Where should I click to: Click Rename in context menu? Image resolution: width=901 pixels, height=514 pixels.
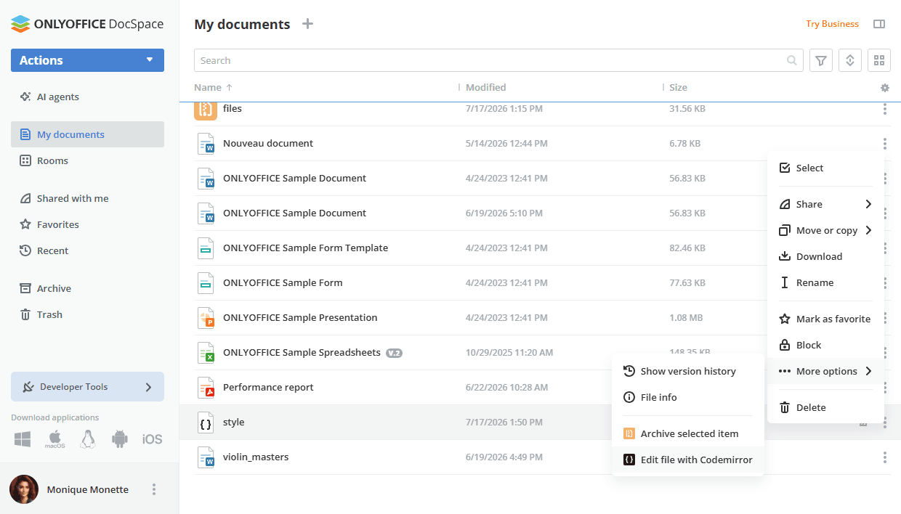[825, 282]
